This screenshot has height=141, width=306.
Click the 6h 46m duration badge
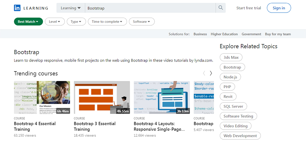(63, 111)
